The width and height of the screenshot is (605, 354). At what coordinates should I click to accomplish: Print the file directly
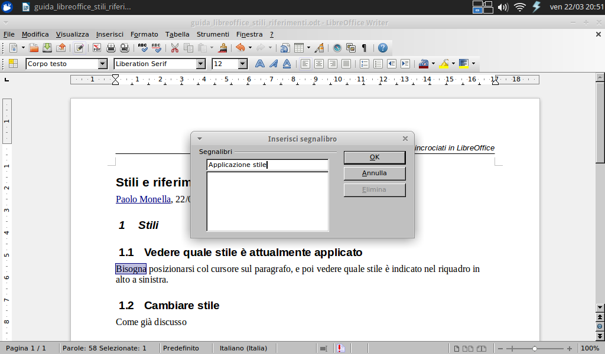[x=110, y=48]
